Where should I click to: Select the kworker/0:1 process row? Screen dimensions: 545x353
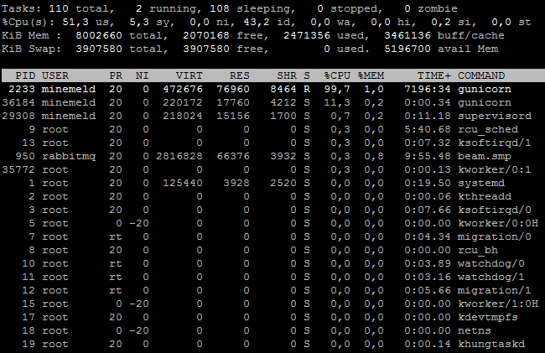272,169
